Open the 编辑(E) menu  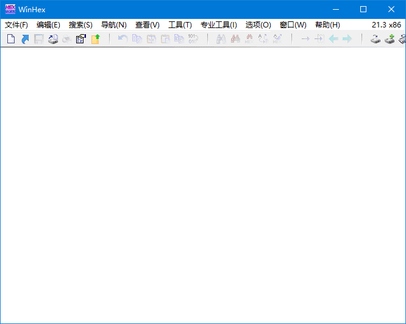point(48,25)
